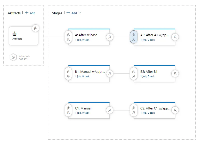This screenshot has width=199, height=143.
Task: Open pre-deployment conditions for stage A
Action: [68, 37]
